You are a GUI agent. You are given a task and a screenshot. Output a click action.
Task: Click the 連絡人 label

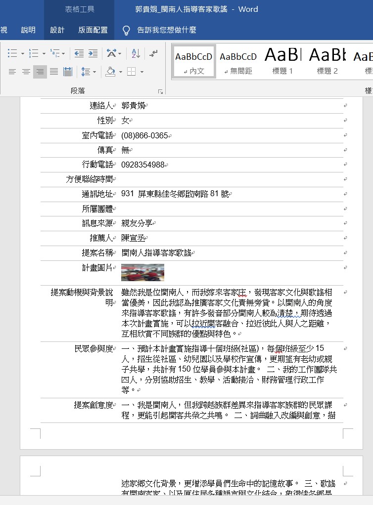(x=101, y=106)
